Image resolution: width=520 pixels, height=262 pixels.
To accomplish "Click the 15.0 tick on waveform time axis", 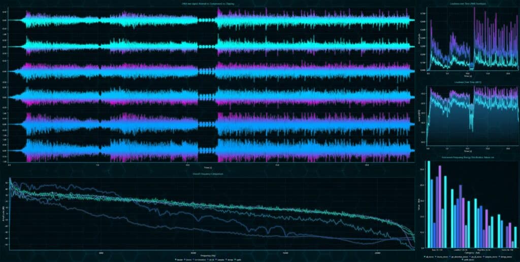I will [277, 164].
